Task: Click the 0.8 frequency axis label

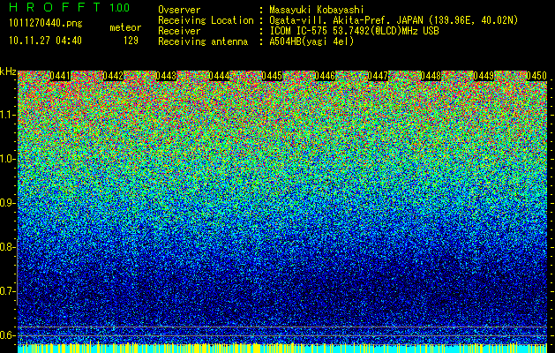Action: click(7, 247)
